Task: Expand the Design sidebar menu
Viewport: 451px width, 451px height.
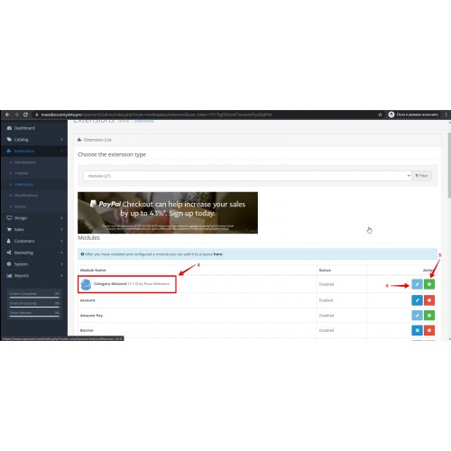Action: click(x=33, y=218)
